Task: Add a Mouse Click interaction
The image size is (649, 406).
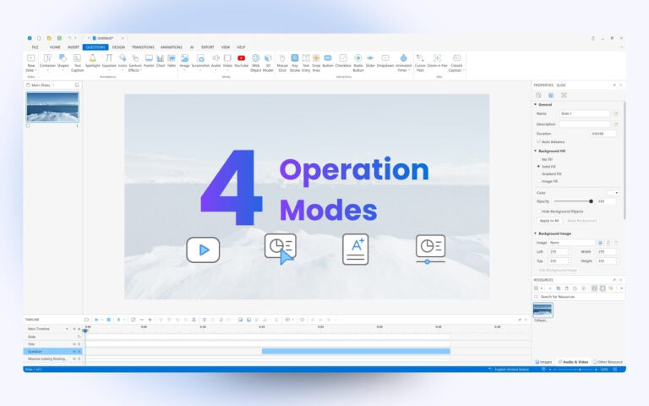Action: click(282, 63)
